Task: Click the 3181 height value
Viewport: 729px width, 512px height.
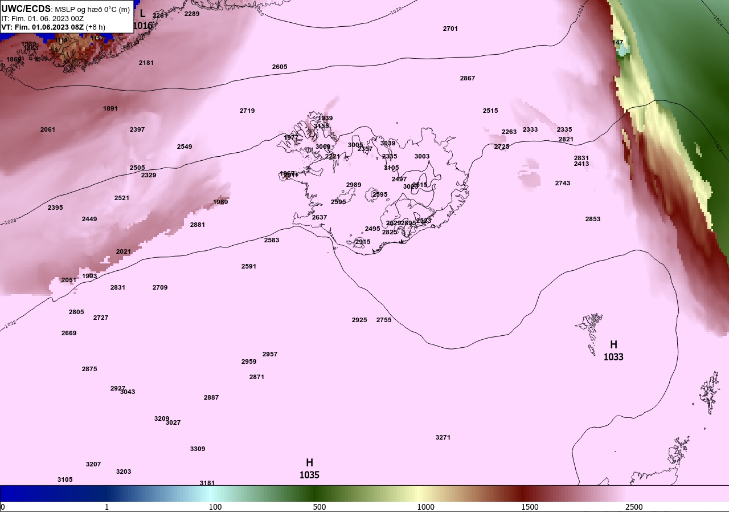Action: (207, 483)
